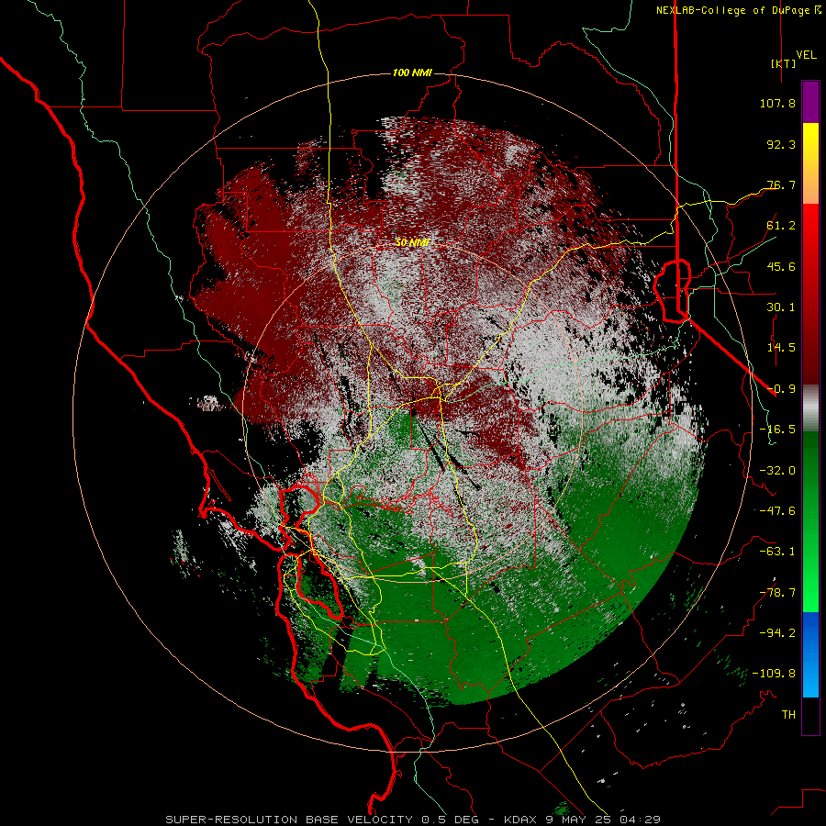Viewport: 826px width, 826px height.
Task: Click the [KT] units label
Action: 784,63
